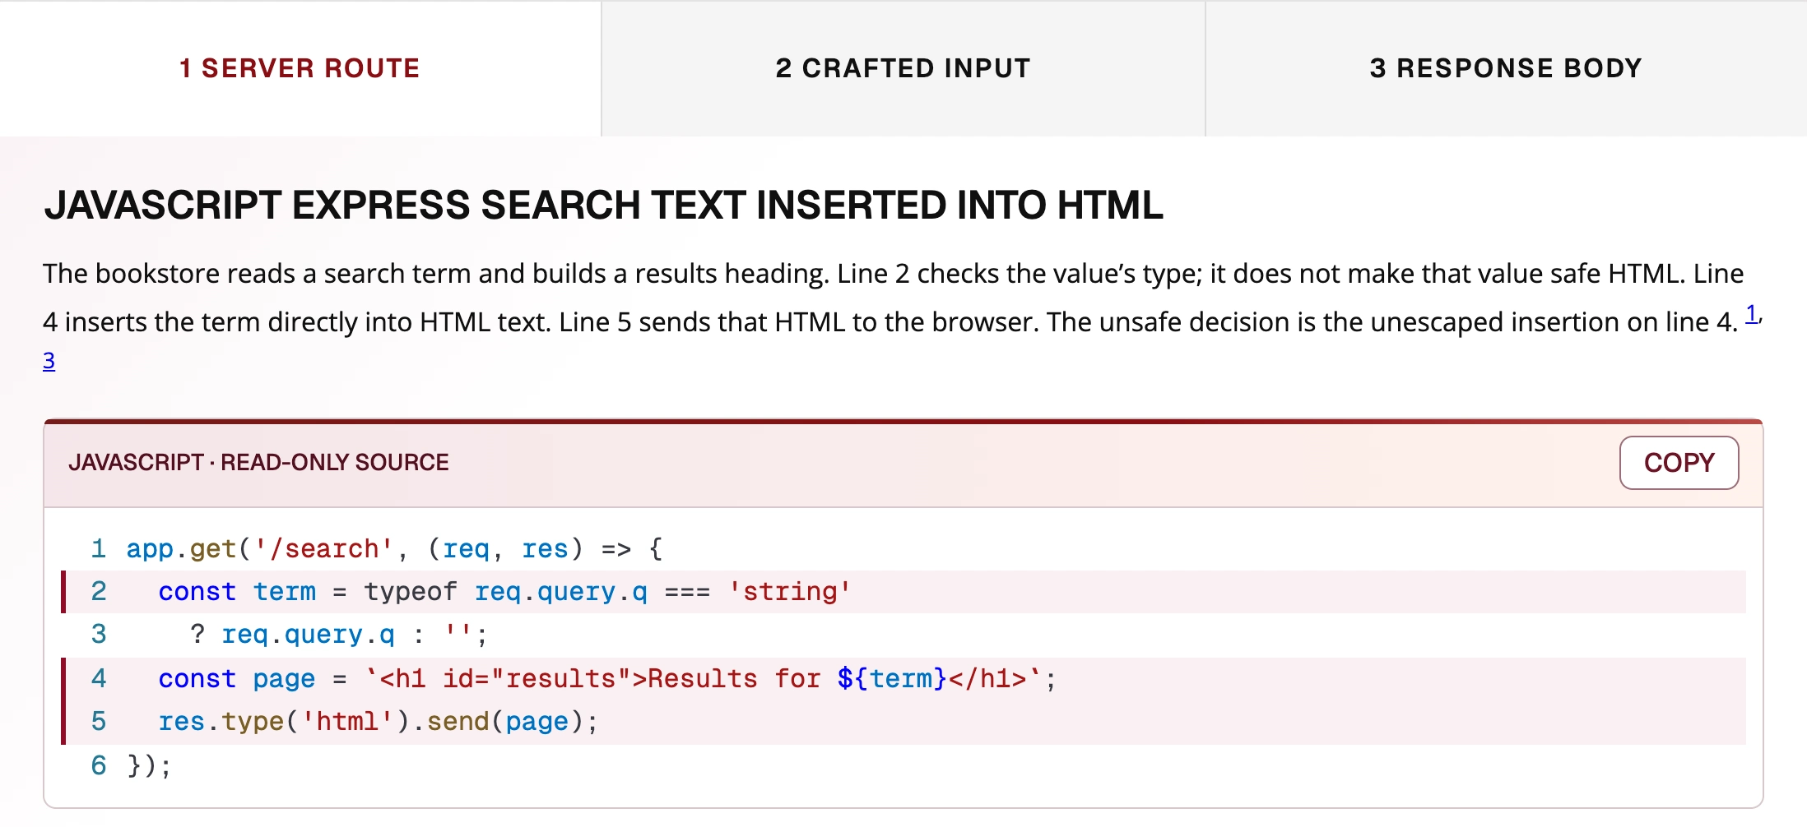Select the 3 Response Body tab
This screenshot has height=827, width=1807.
click(1506, 68)
